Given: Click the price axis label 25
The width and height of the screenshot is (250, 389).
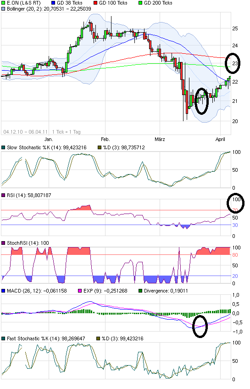Looking at the screenshot, I should 235,28.
